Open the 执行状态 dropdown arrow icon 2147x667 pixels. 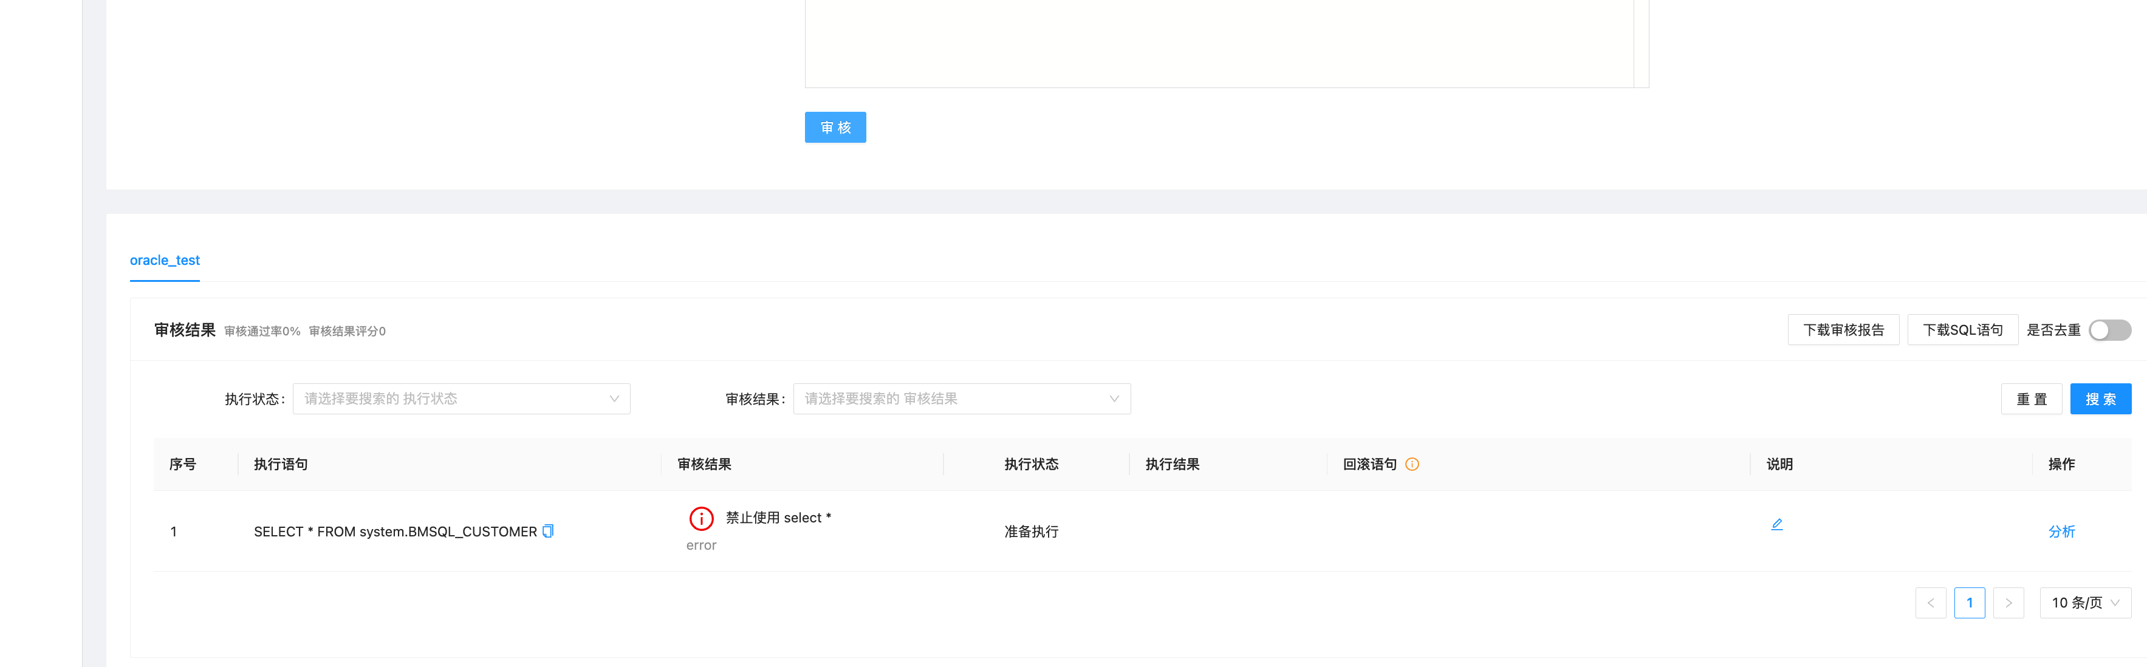click(614, 398)
